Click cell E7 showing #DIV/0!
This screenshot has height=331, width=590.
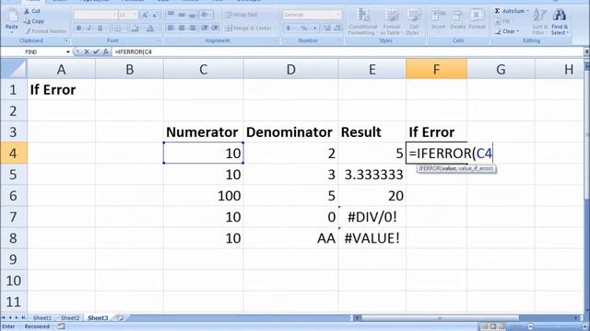coord(372,217)
